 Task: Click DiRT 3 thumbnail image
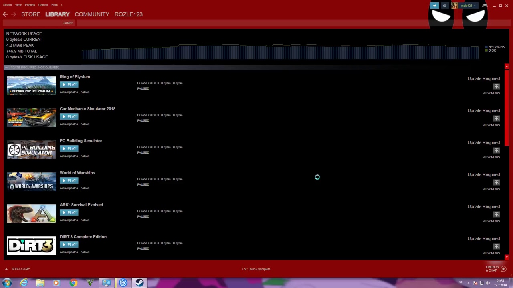pos(31,246)
